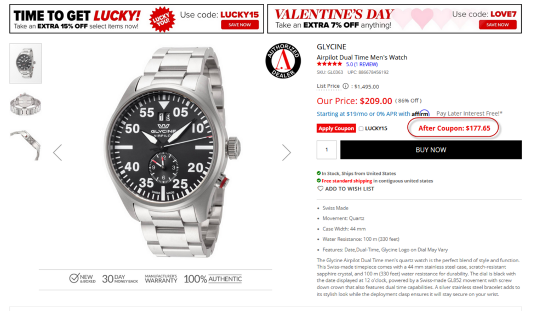Tick the LUCKY15 coupon checkbox
548x311 pixels.
[361, 129]
